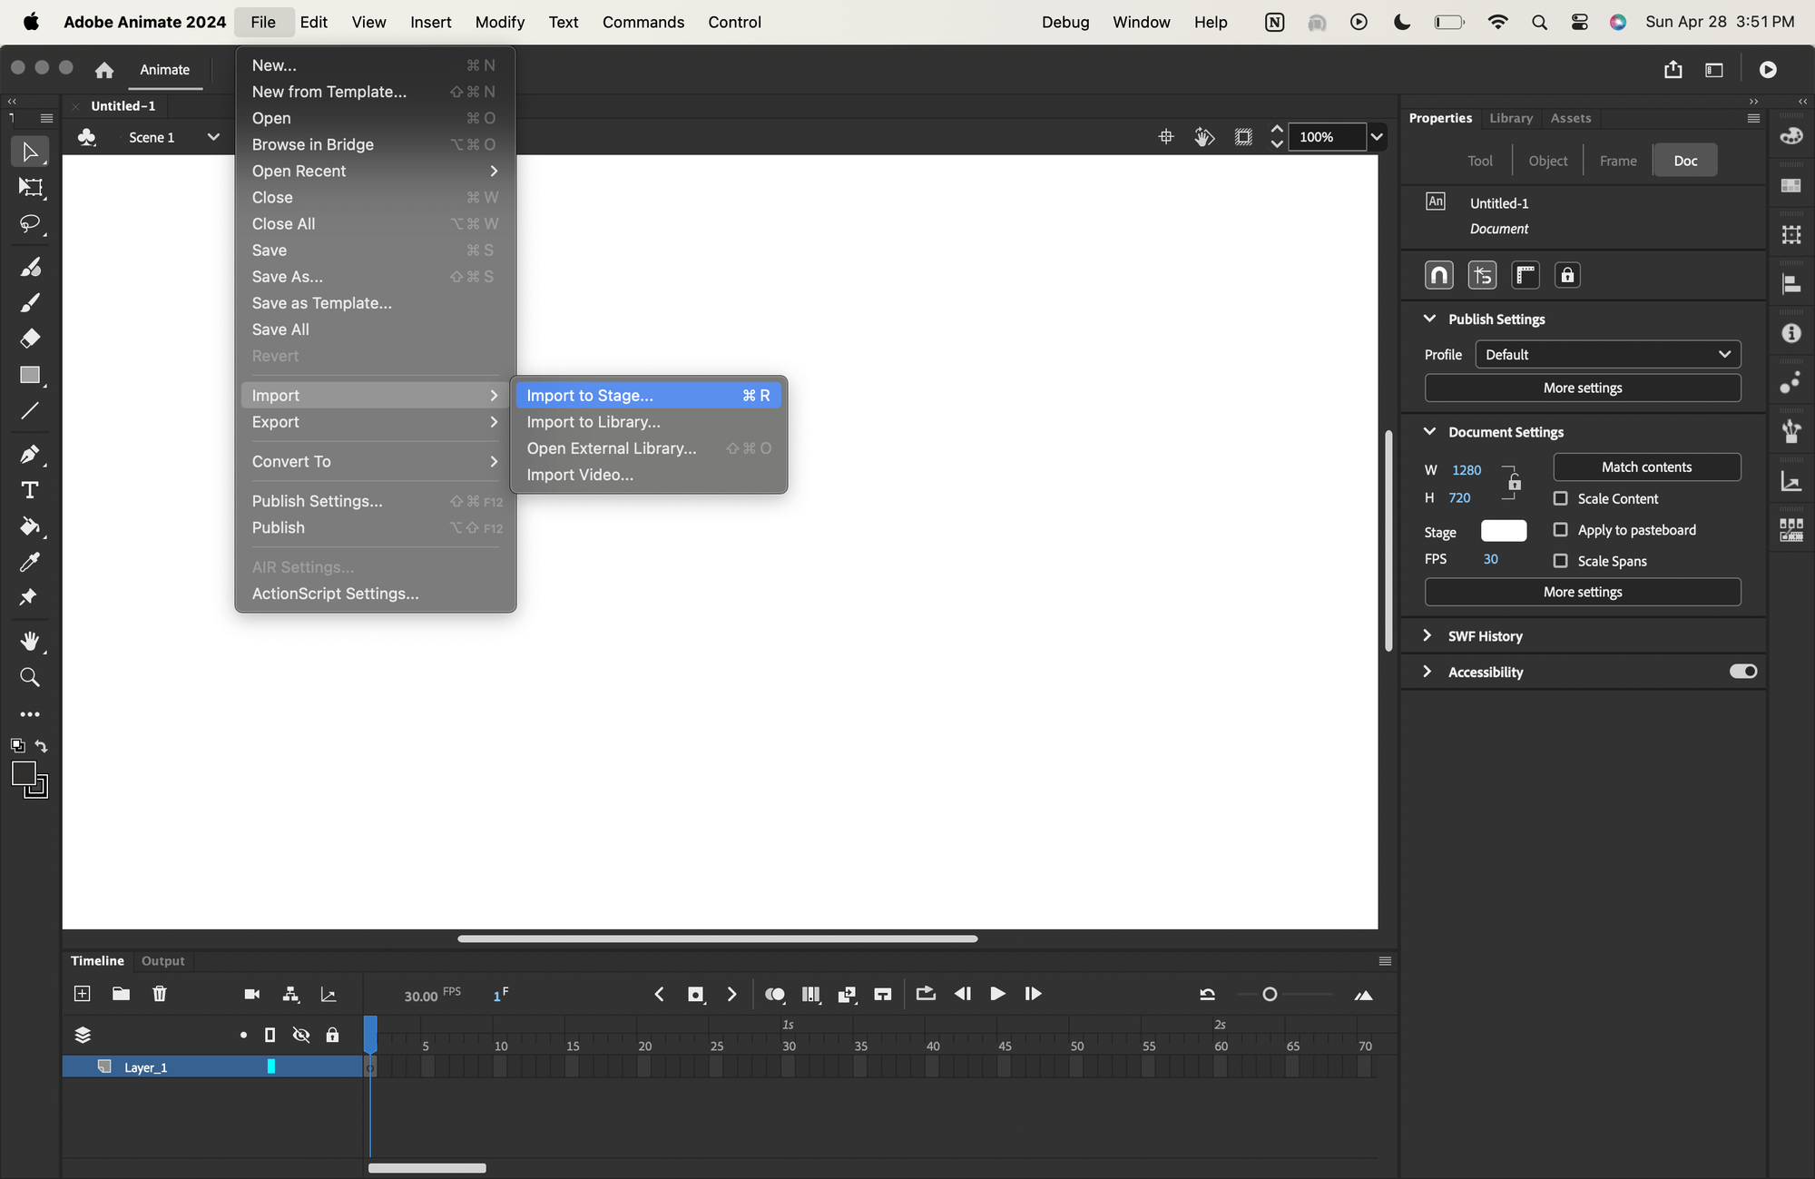
Task: Choose Import to Library menu item
Action: [x=648, y=422]
